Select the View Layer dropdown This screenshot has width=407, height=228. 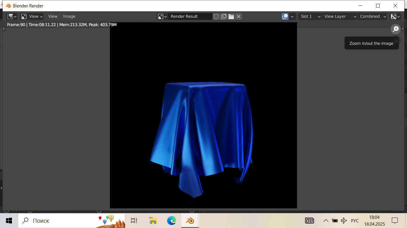tap(339, 16)
